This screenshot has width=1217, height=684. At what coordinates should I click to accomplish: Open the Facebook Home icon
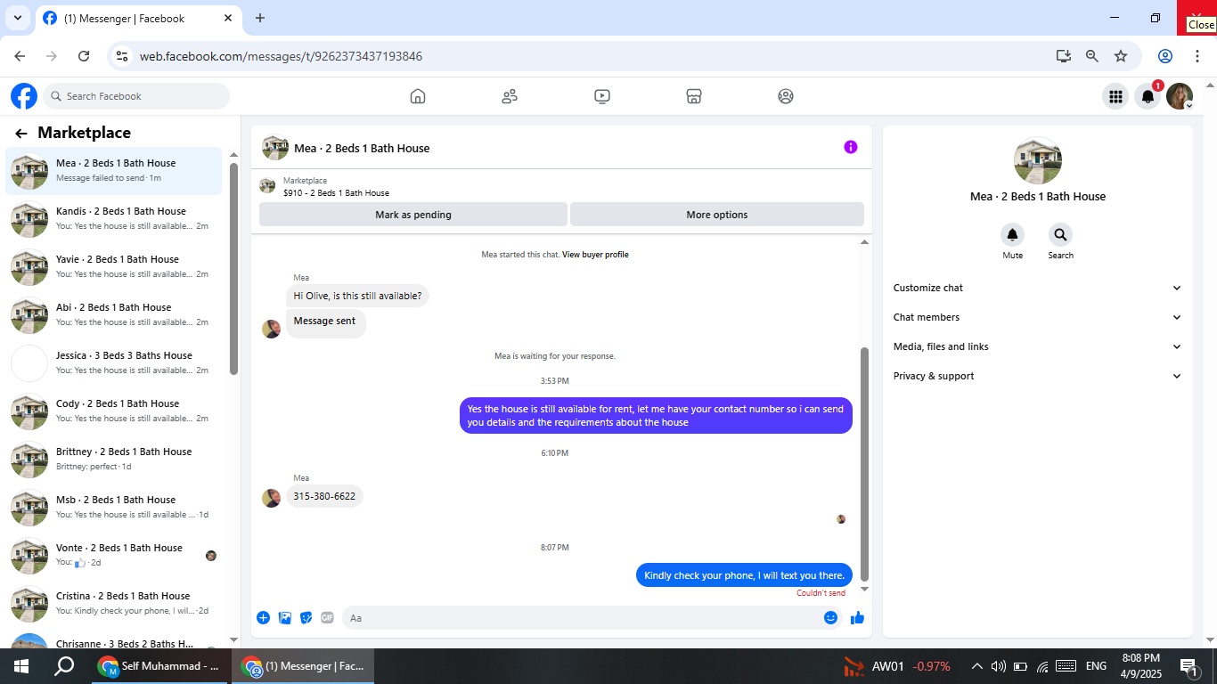coord(418,96)
